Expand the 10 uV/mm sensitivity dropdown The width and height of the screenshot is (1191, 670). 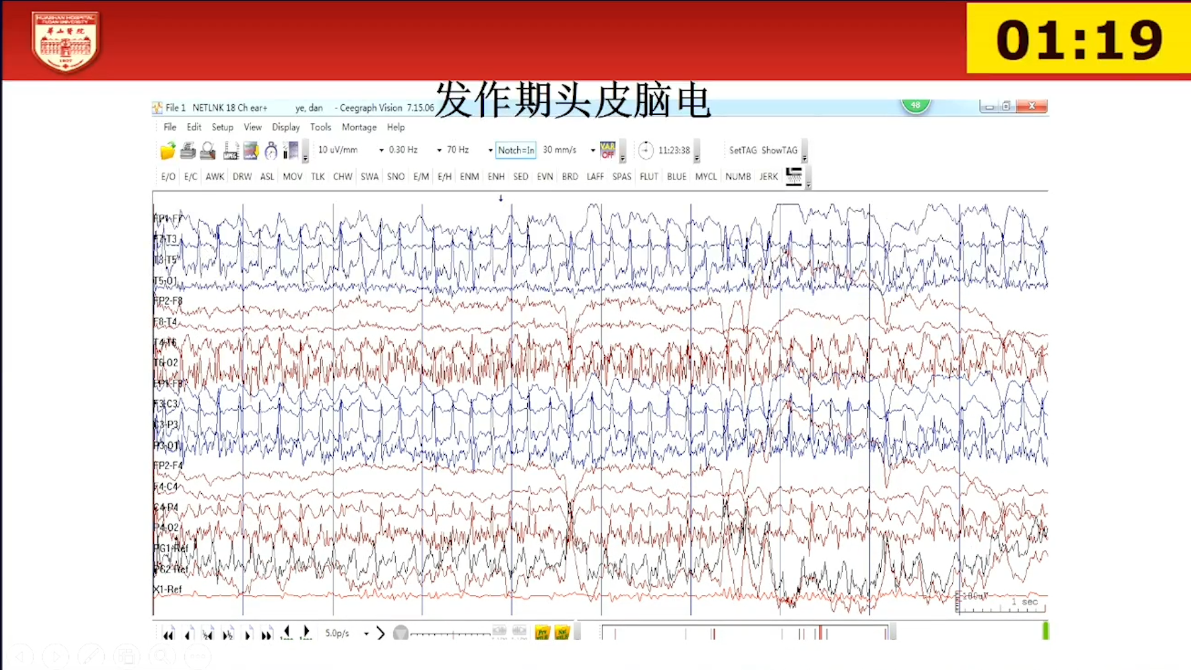click(x=381, y=150)
